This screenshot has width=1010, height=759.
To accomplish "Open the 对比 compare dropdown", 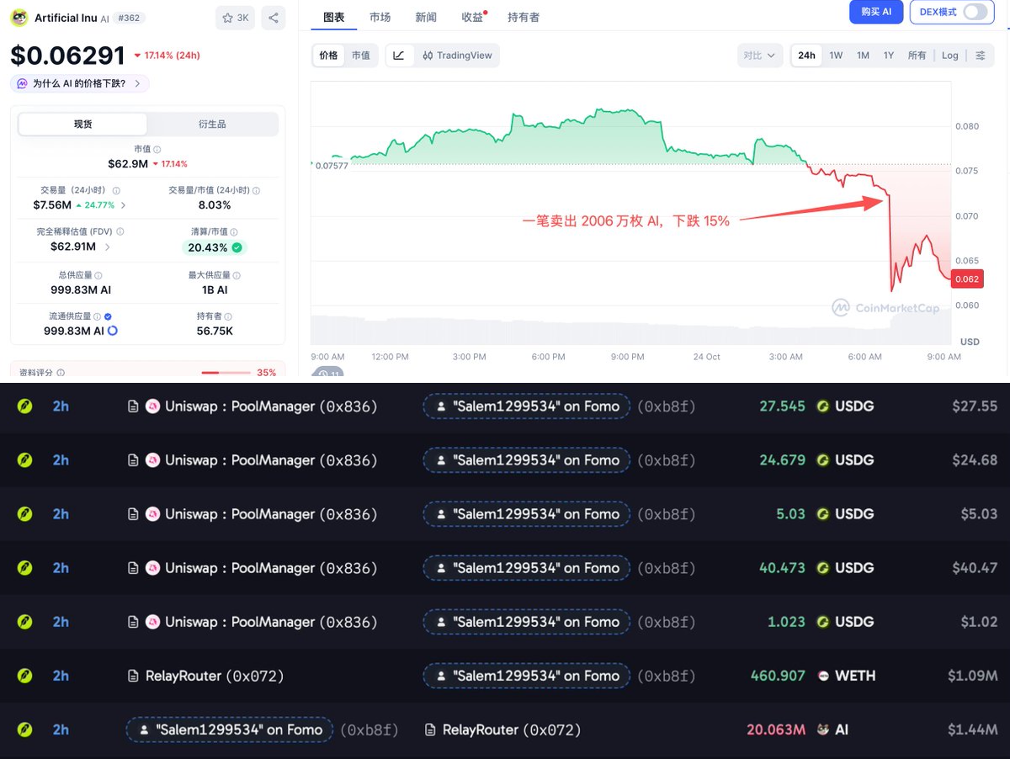I will pos(759,56).
